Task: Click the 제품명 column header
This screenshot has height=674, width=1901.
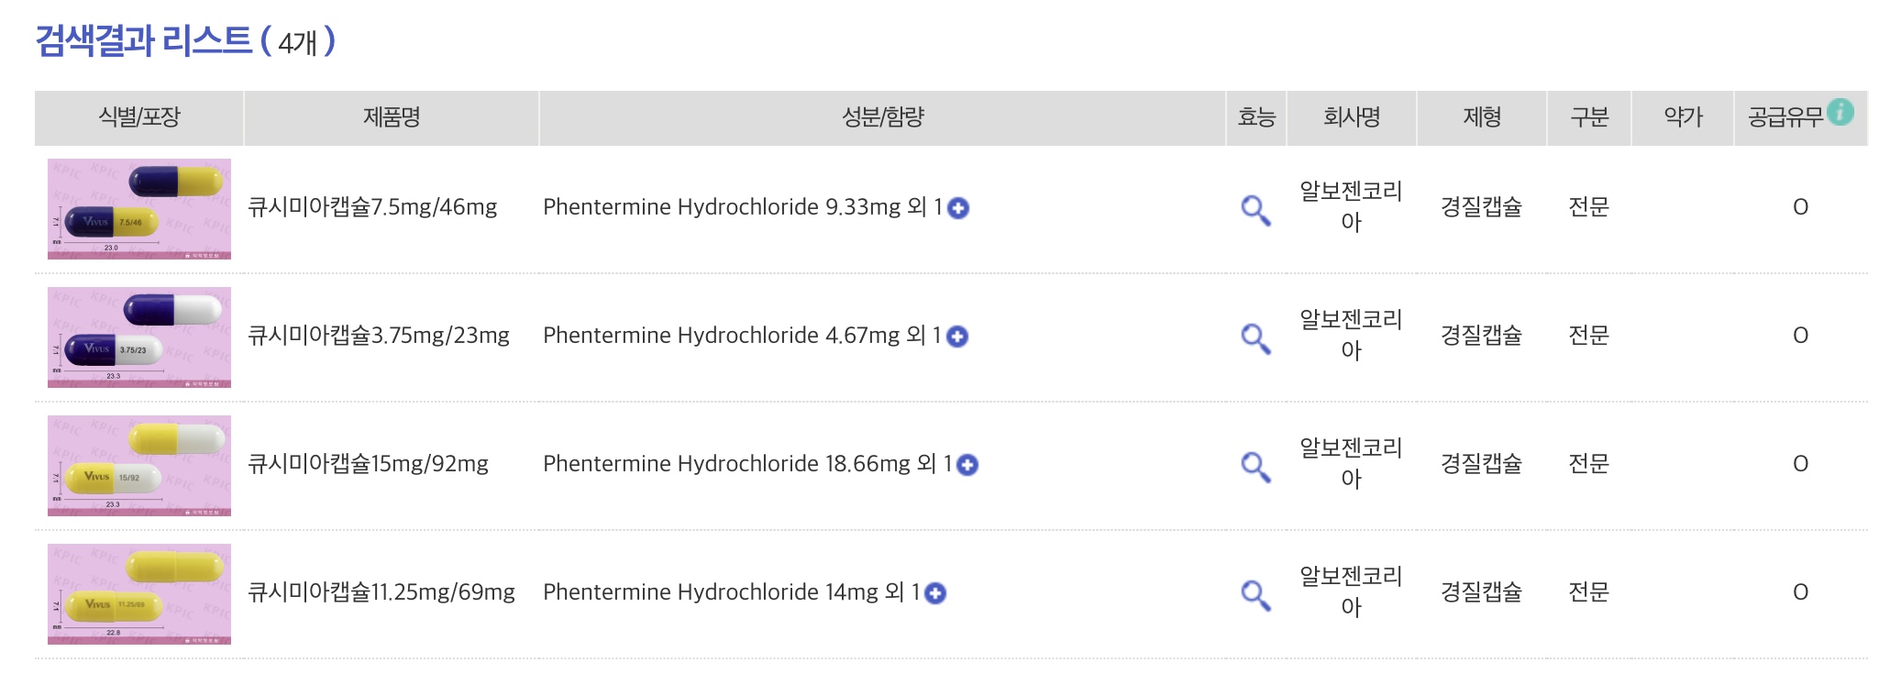Action: (x=392, y=117)
